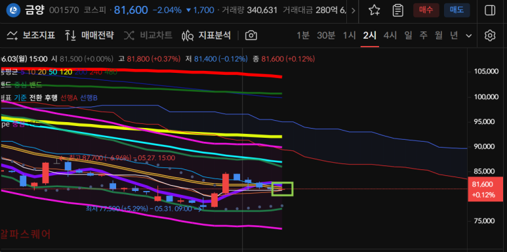Click the 금양 company logo icon
Viewport: 507px width, 252px height.
(13, 10)
